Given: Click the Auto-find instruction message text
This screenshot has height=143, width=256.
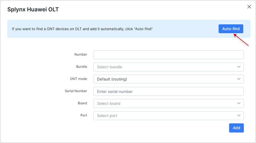Looking at the screenshot, I should (x=82, y=29).
